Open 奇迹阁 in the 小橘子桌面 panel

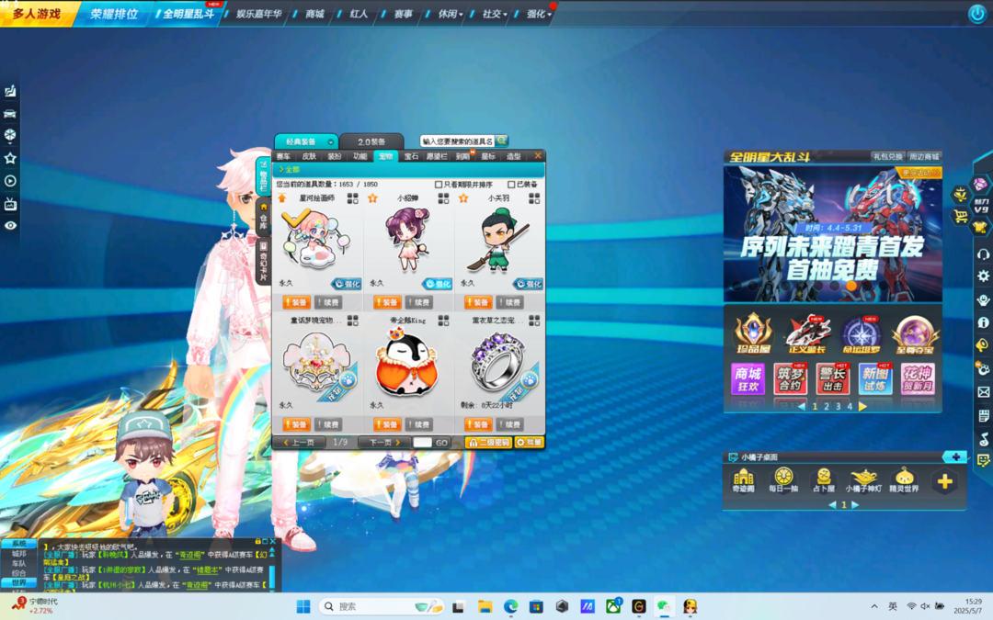pyautogui.click(x=744, y=480)
